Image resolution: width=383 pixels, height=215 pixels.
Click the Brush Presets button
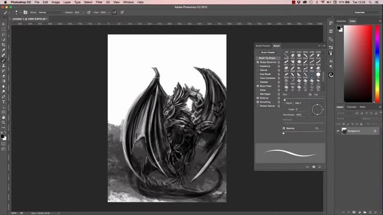pyautogui.click(x=268, y=53)
